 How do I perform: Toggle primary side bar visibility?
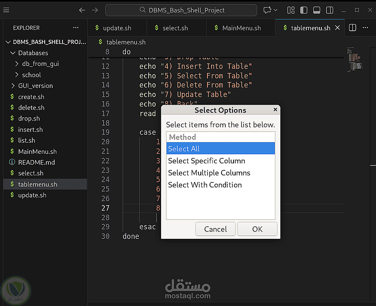304,10
